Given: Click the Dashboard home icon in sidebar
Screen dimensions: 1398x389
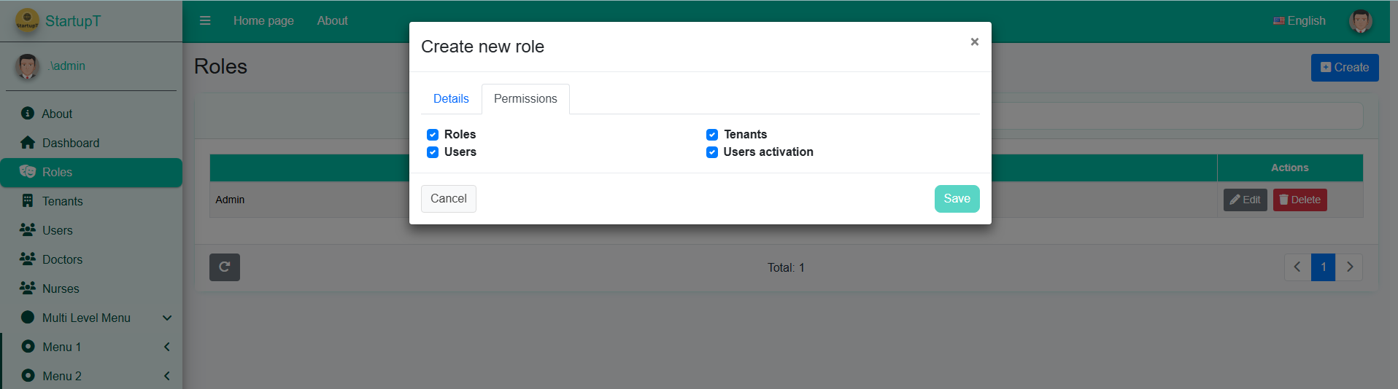Looking at the screenshot, I should tap(28, 143).
